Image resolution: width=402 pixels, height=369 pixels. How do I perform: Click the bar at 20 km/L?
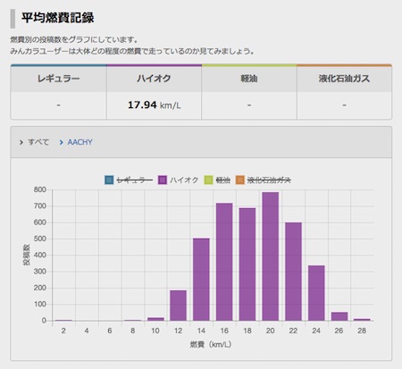coord(271,256)
